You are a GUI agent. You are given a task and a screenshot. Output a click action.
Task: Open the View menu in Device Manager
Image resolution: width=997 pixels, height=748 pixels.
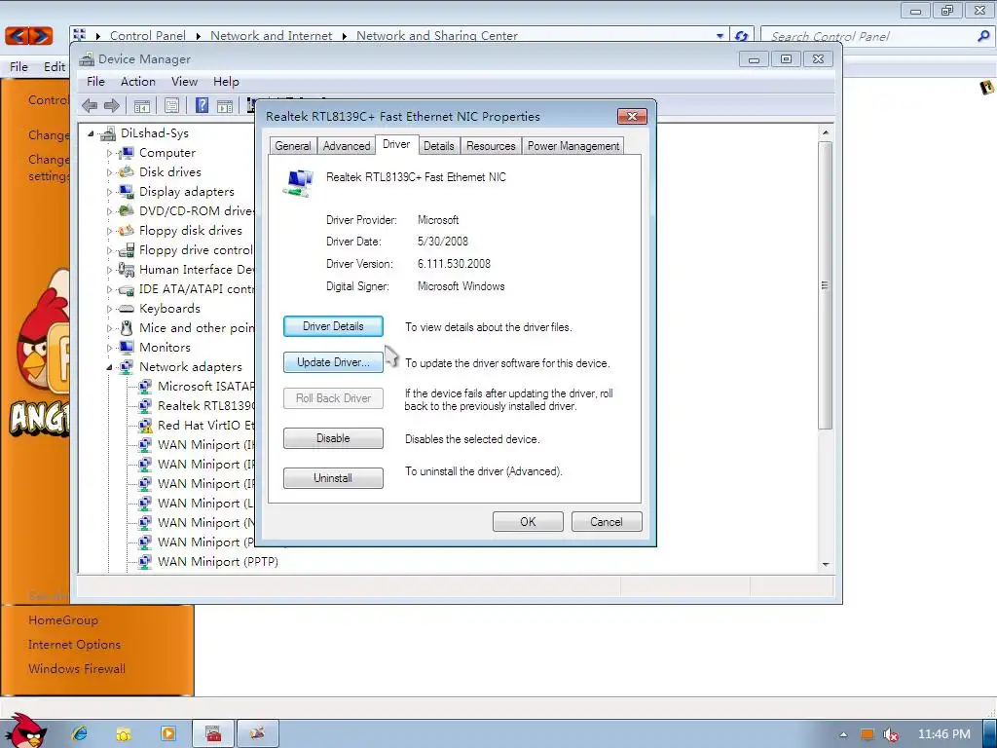coord(184,82)
